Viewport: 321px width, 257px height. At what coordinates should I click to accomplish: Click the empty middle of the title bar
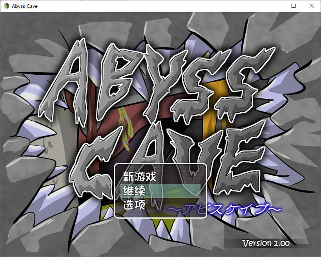point(157,6)
